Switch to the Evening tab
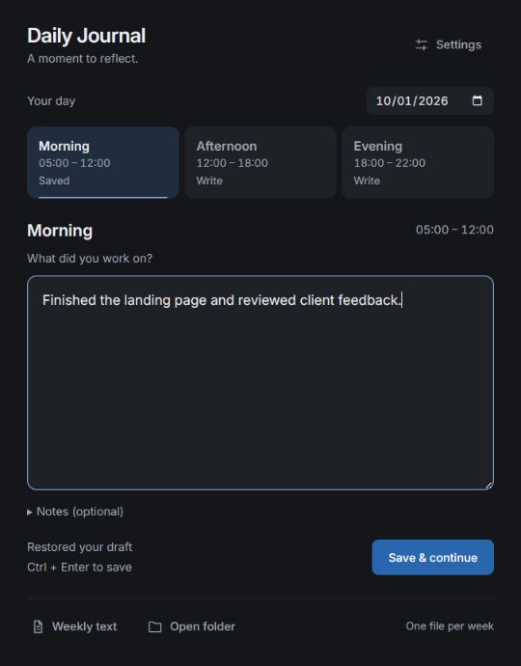The height and width of the screenshot is (666, 521). [x=418, y=163]
